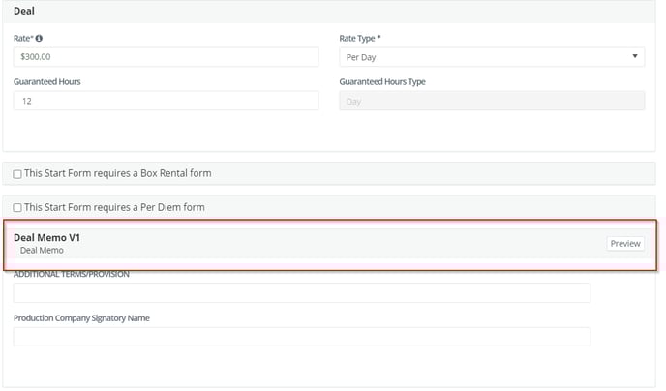
Task: Click the Preview button for Deal Memo
Action: [x=625, y=244]
